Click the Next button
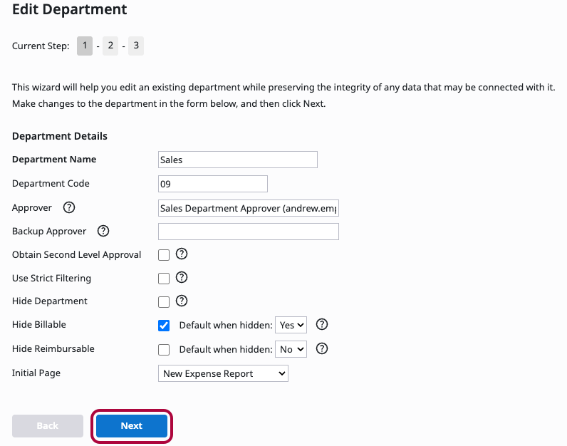 pos(132,426)
